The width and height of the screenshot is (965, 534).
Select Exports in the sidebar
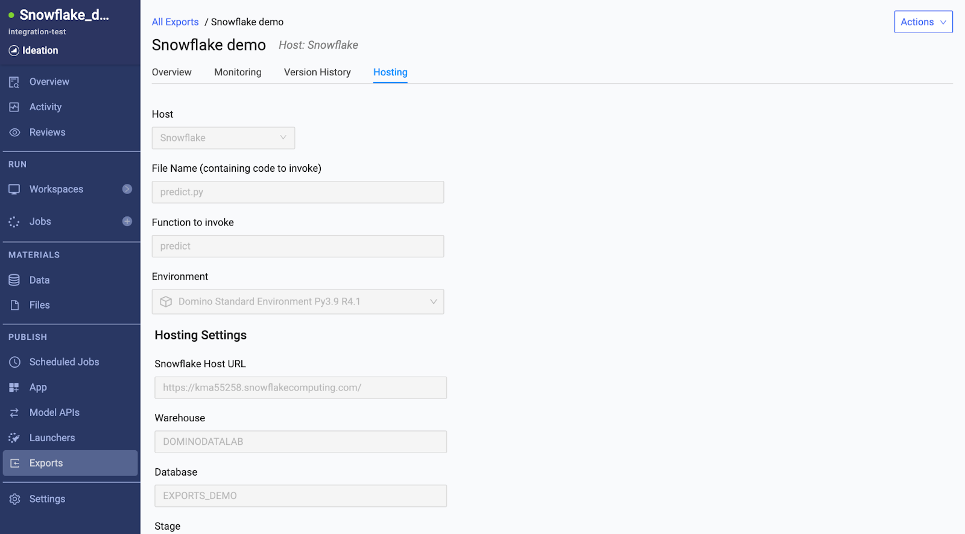coord(70,463)
